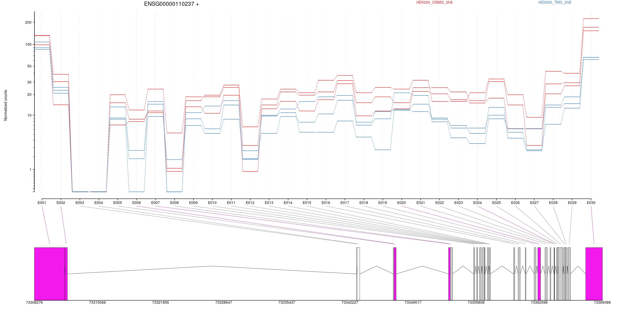The height and width of the screenshot is (315, 631).
Task: Select the HEK293_OSMI2_2hA legend label
Action: (434, 2)
